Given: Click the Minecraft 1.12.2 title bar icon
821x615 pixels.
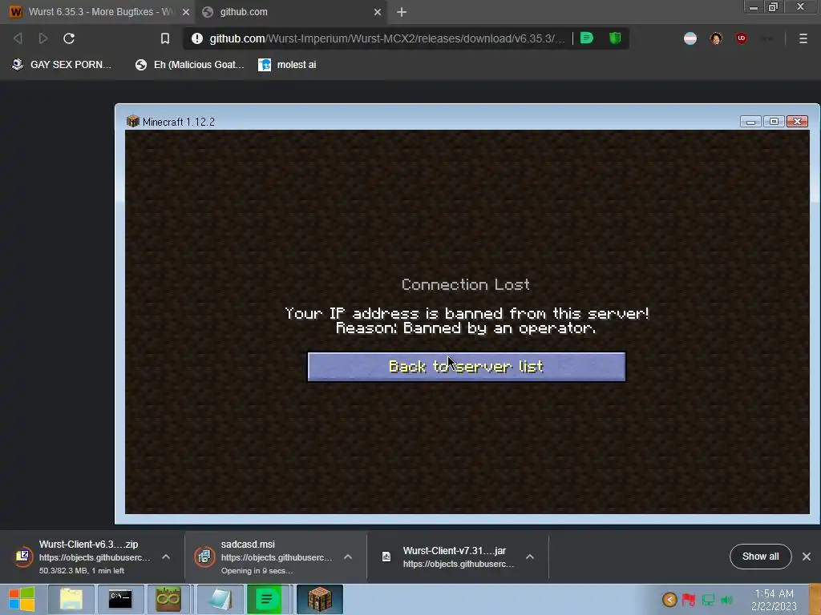Looking at the screenshot, I should pyautogui.click(x=132, y=122).
